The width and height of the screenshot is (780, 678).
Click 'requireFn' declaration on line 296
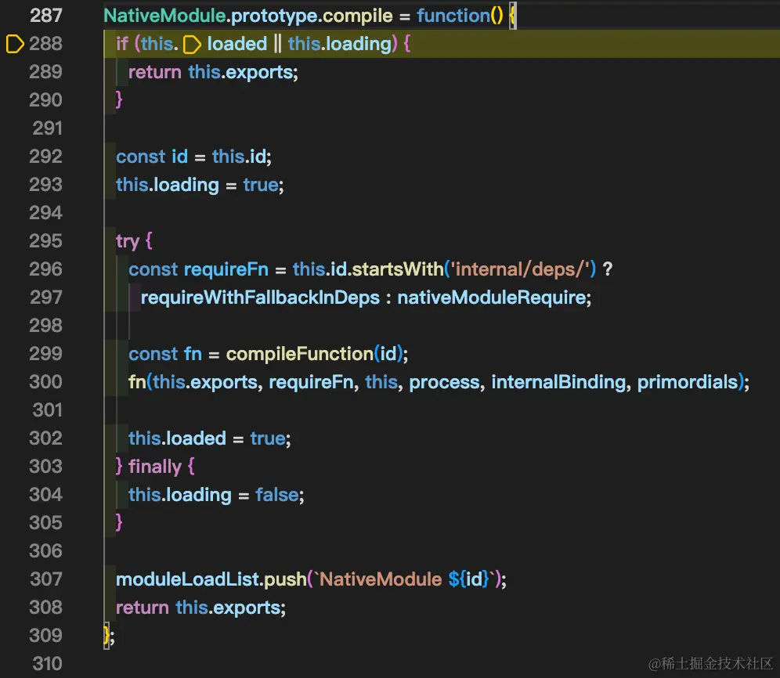226,269
